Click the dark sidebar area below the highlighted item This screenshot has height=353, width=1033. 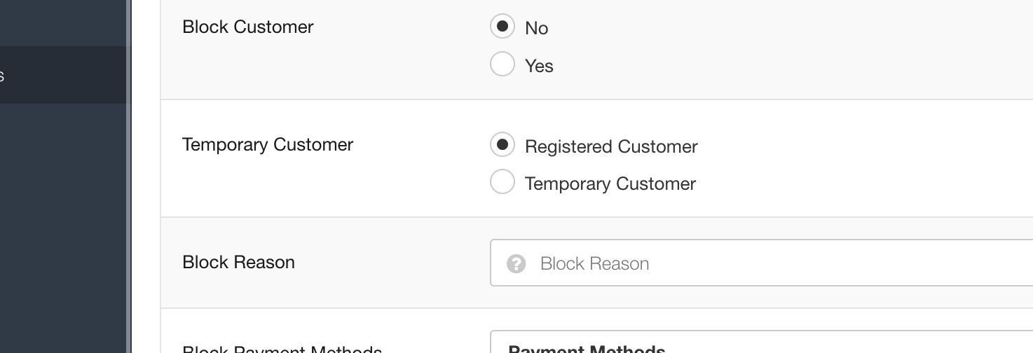pos(63,228)
